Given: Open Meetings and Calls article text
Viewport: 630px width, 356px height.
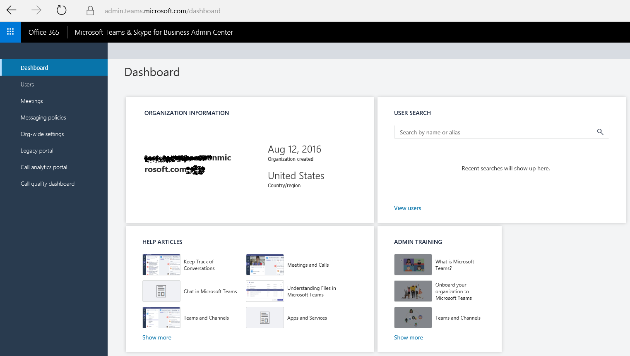Looking at the screenshot, I should pos(308,265).
